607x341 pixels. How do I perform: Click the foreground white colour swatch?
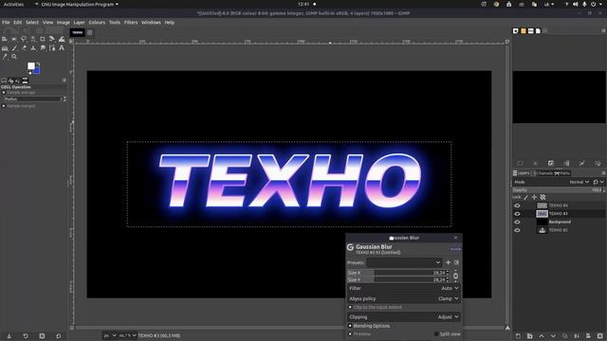click(31, 66)
